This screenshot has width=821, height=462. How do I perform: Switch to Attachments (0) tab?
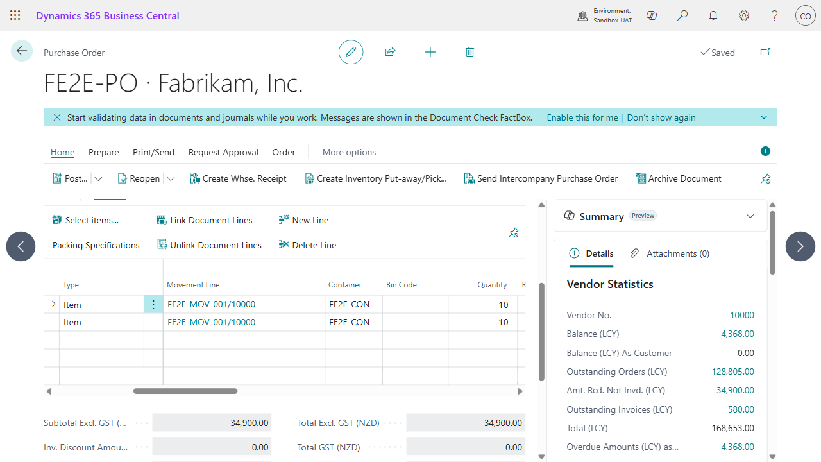tap(670, 253)
